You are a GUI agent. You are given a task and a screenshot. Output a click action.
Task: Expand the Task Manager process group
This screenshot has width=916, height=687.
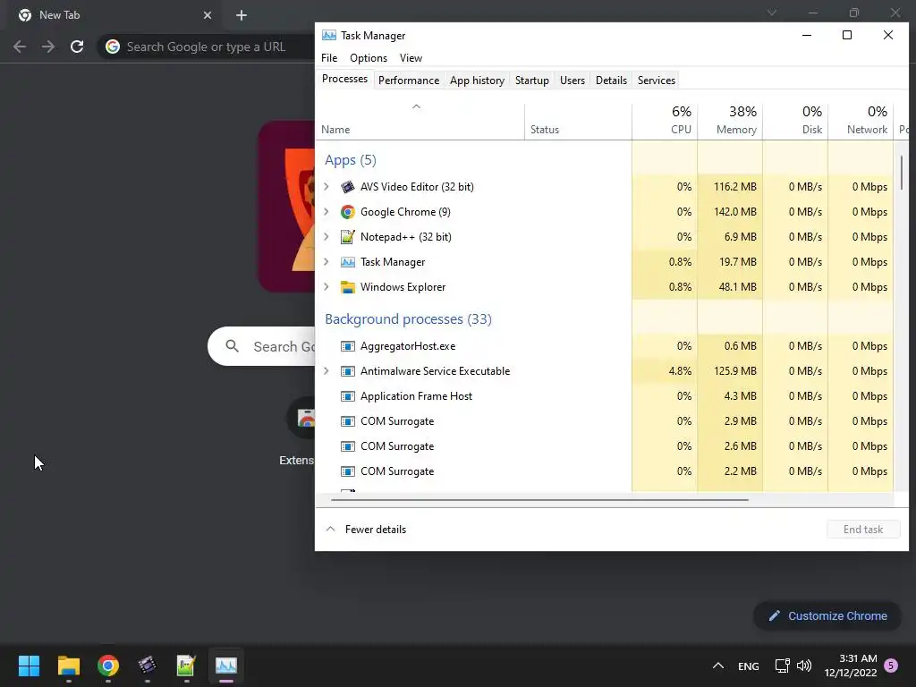327,262
